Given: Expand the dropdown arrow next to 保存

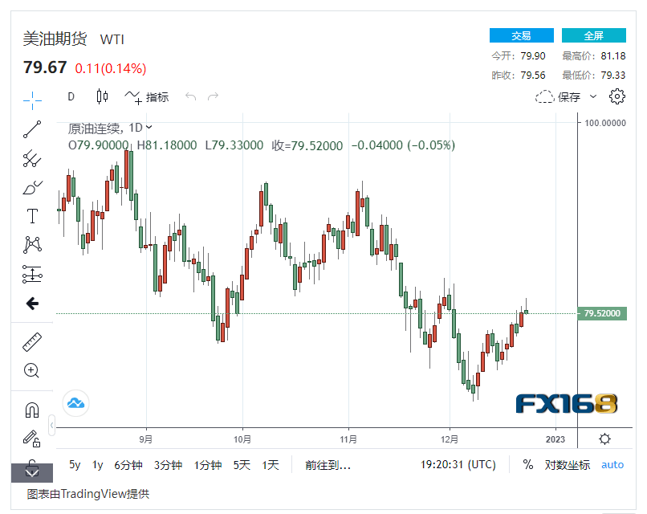Looking at the screenshot, I should point(593,97).
